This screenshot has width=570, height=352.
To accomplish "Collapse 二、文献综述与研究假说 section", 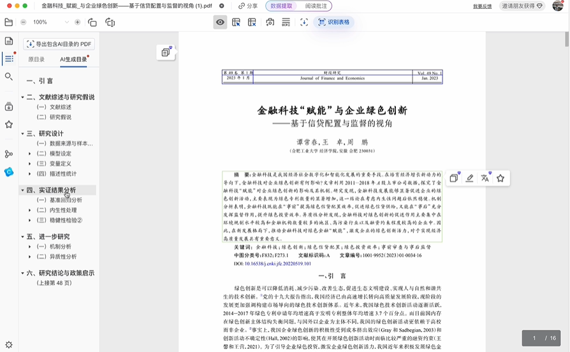I will [x=22, y=97].
